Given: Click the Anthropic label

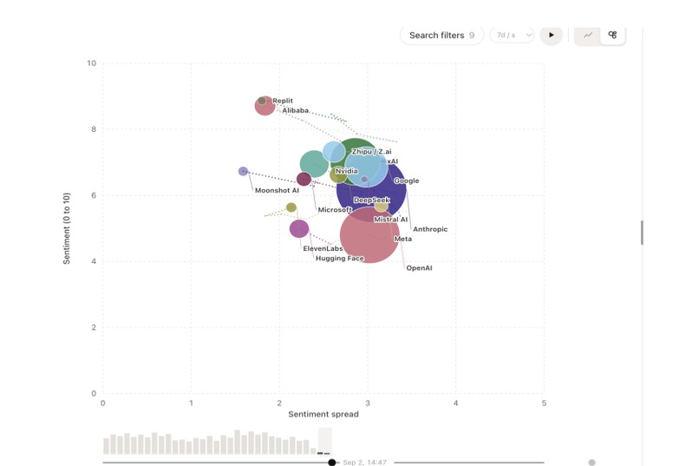Looking at the screenshot, I should tap(430, 229).
